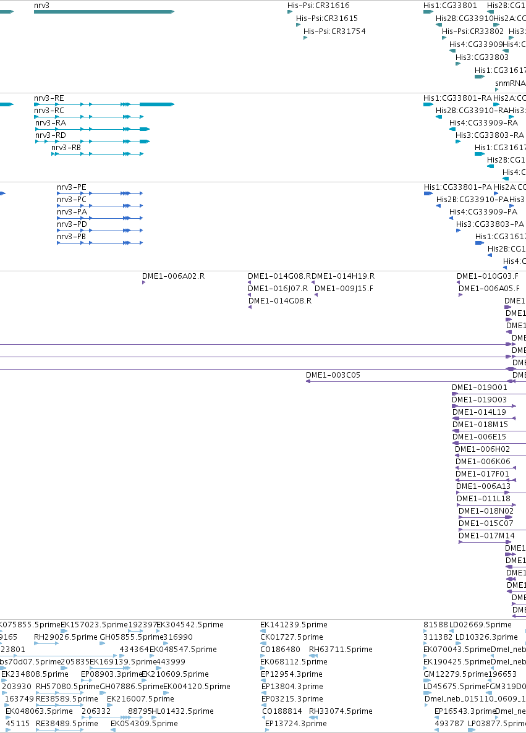Open the His-Psi:CR33802 gene label
This screenshot has width=526, height=733.
pyautogui.click(x=473, y=32)
